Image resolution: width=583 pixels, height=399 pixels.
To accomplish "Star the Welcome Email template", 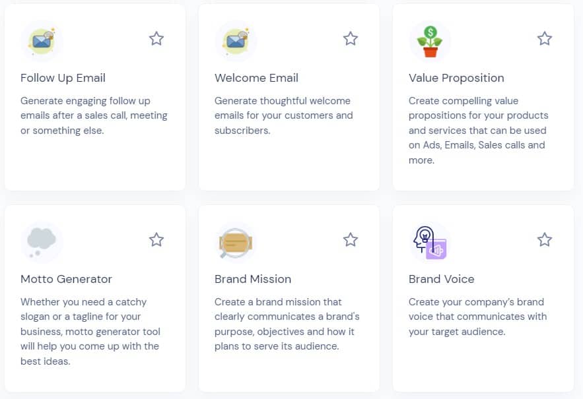I will 351,39.
